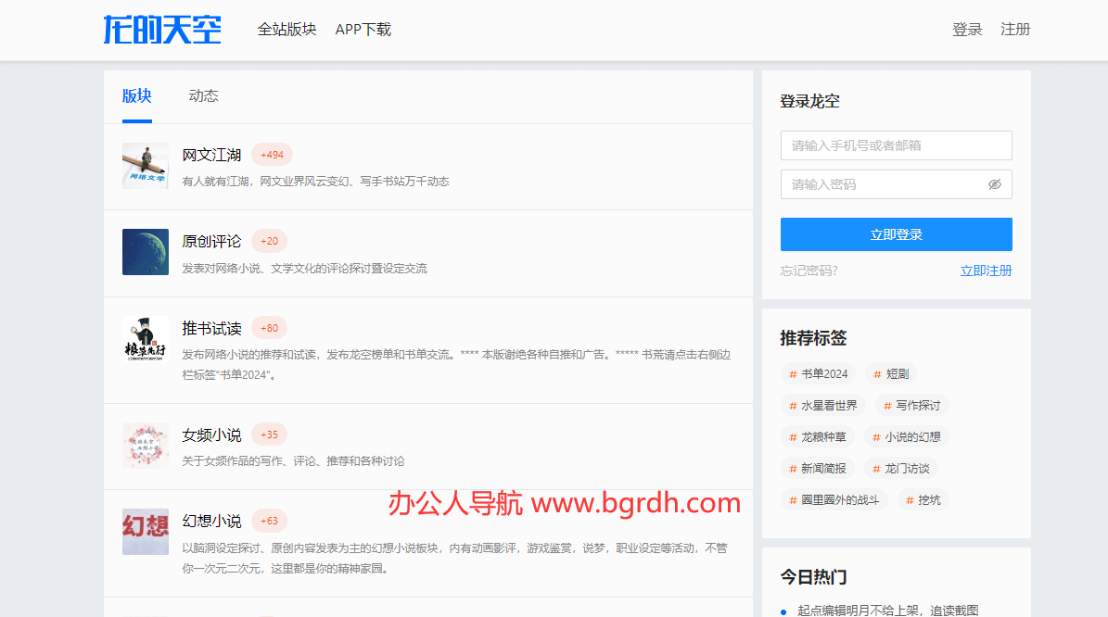Click the 女频小说 floral board icon
The image size is (1108, 617).
(146, 446)
